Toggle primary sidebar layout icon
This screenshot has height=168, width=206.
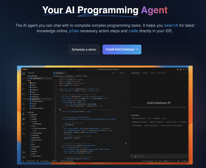tap(178, 69)
